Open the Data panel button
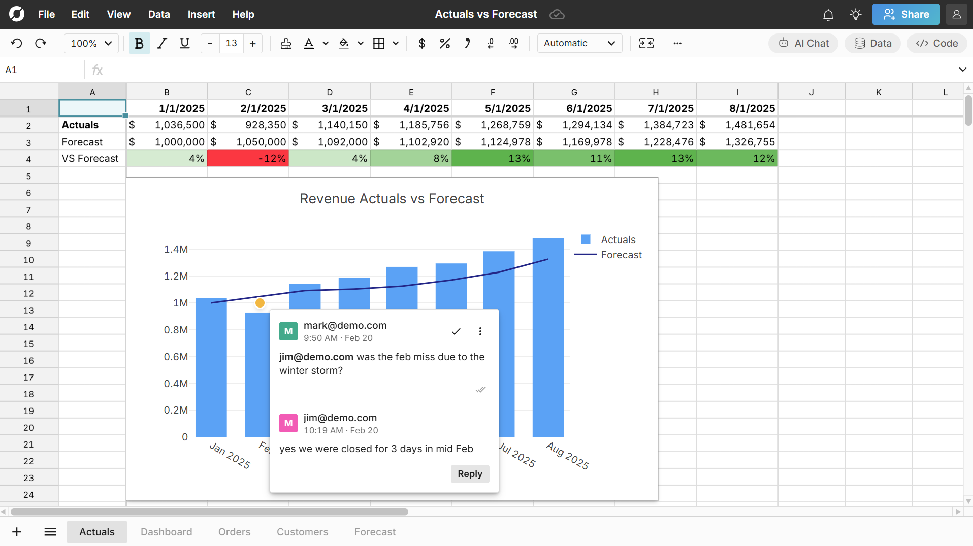Screen dimensions: 973x546 [872, 44]
